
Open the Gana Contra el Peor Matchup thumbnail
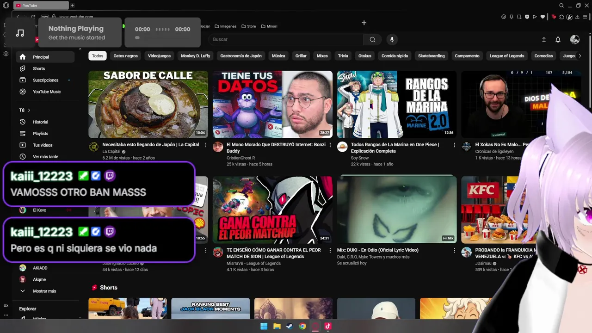point(272,210)
